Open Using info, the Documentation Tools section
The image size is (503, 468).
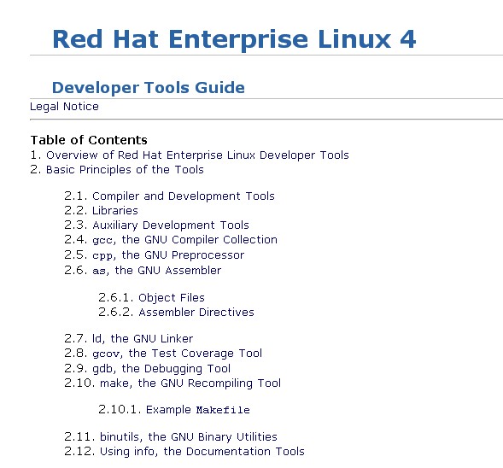point(202,452)
